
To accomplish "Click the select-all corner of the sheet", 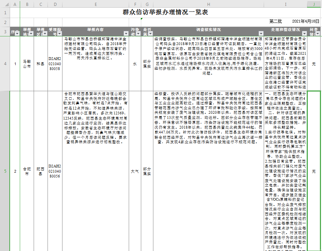I will (x=5, y=4).
